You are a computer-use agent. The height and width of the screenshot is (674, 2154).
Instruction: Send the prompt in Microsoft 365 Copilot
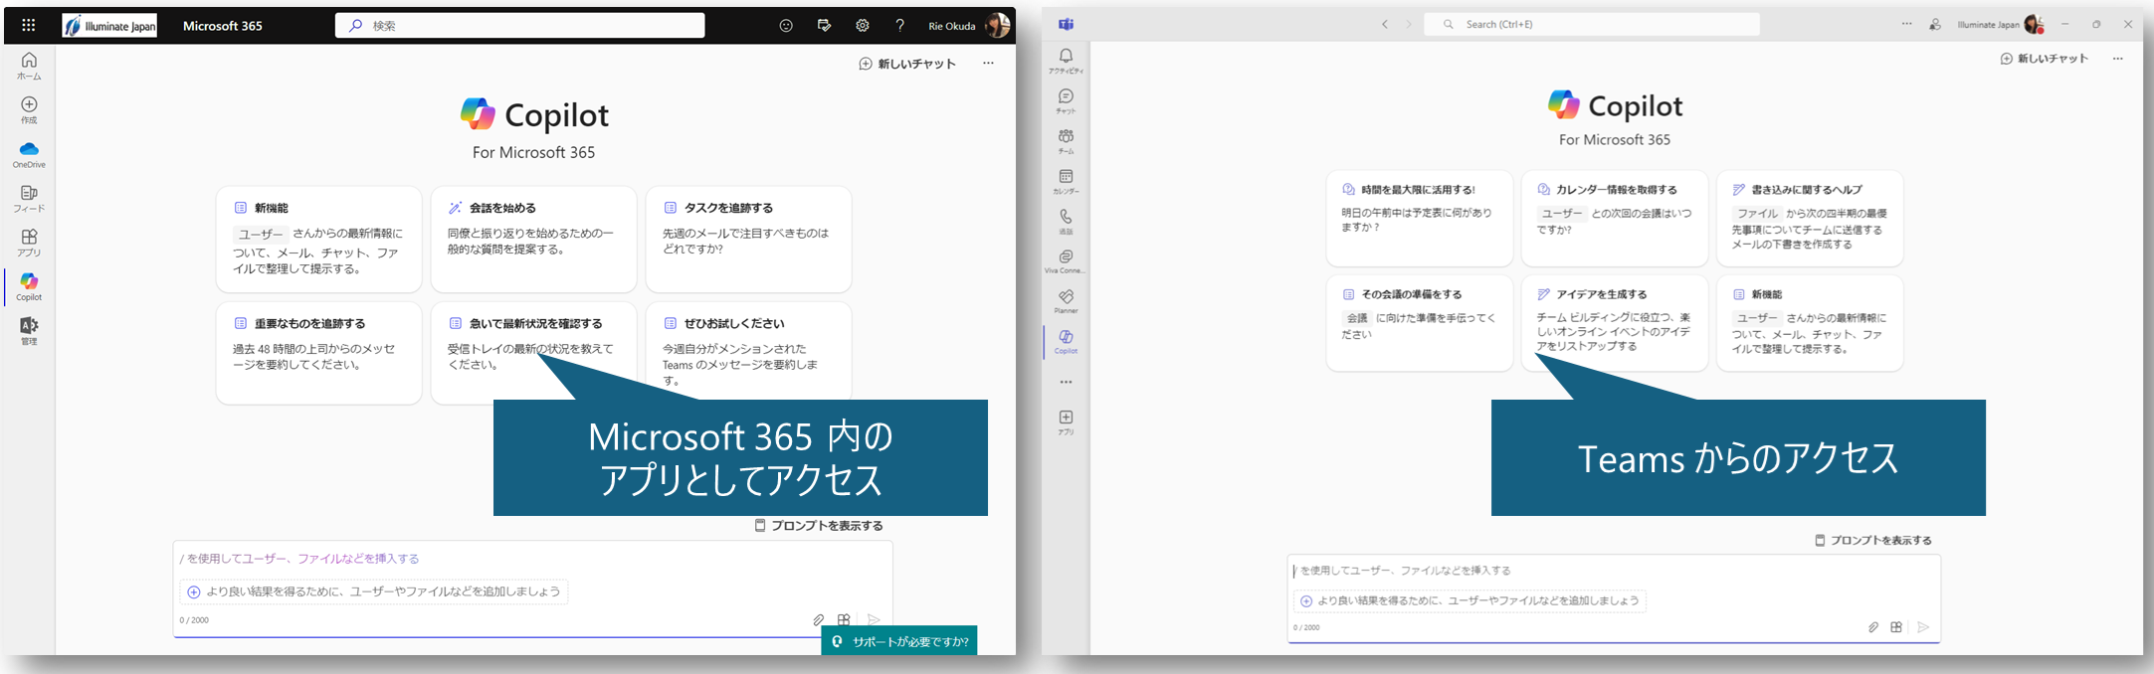(874, 619)
